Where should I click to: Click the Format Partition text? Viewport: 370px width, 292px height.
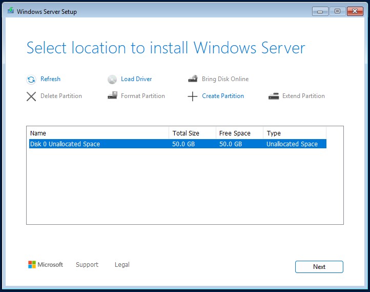click(143, 96)
